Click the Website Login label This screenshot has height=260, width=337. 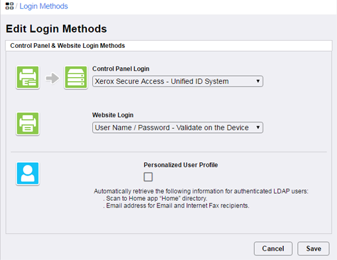pos(113,115)
